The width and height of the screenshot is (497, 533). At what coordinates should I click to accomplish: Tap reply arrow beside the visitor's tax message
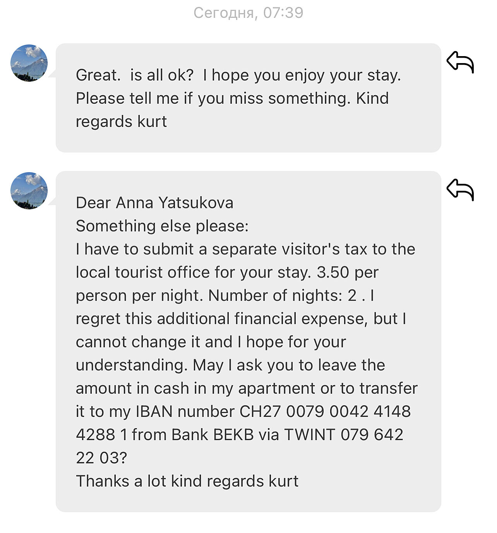pos(460,189)
